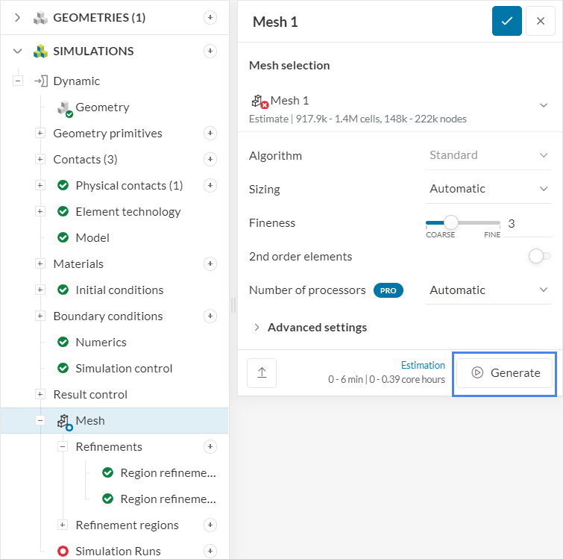
Task: Collapse the Refinements tree node
Action: 63,446
